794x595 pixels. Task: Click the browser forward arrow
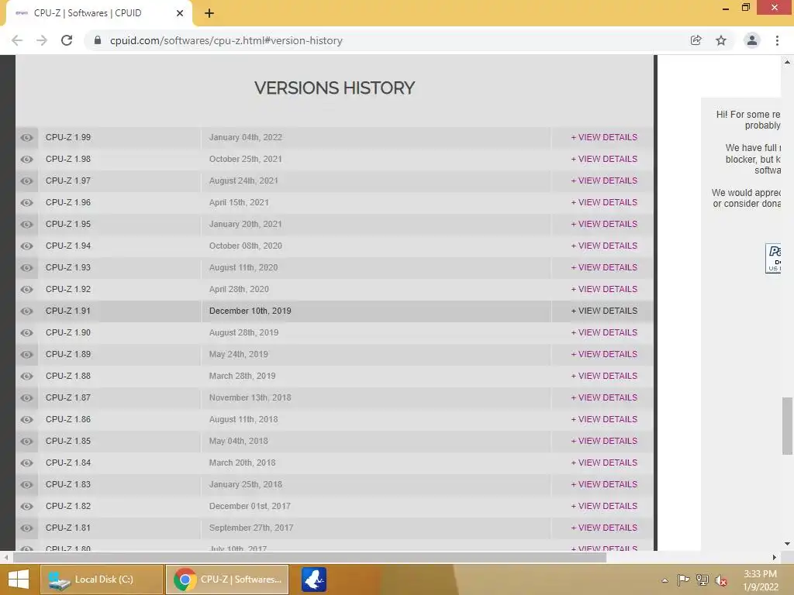(x=42, y=40)
